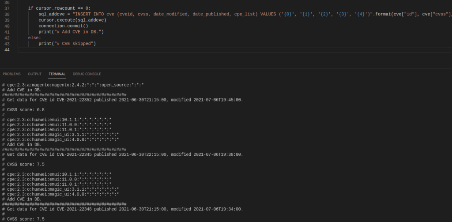Image resolution: width=452 pixels, height=222 pixels.
Task: Click the "CVSS score: 6.8" terminal line
Action: [26, 110]
